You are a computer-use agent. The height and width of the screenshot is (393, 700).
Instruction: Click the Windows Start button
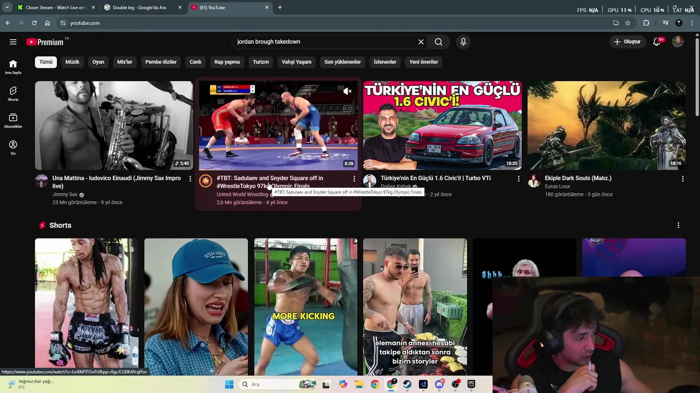click(x=229, y=384)
